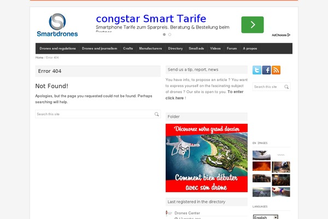Click 'Send us a tip, report, news' heading
The image size is (328, 219).
coord(193,70)
